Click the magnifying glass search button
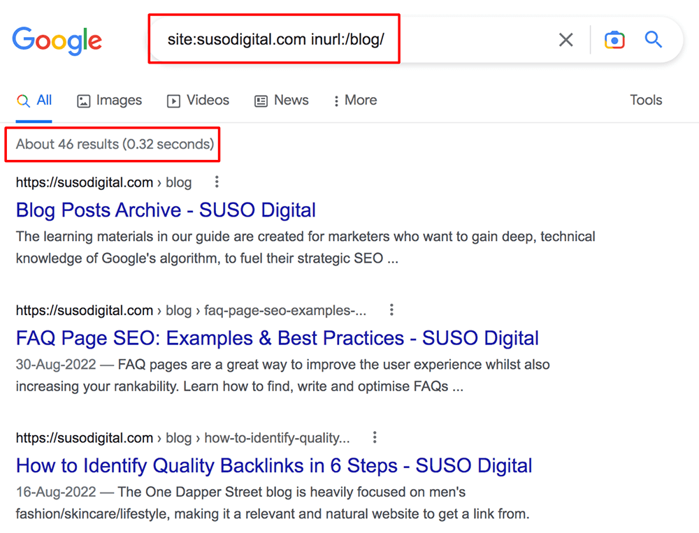 click(653, 40)
